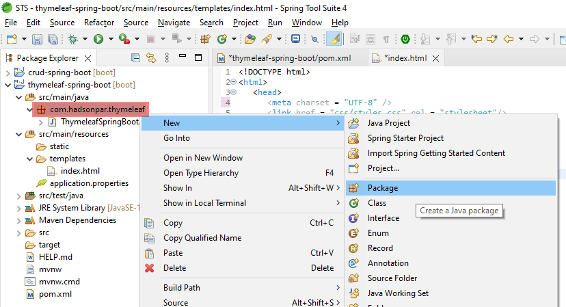
Task: Click the Save toolbar icon
Action: coord(37,39)
